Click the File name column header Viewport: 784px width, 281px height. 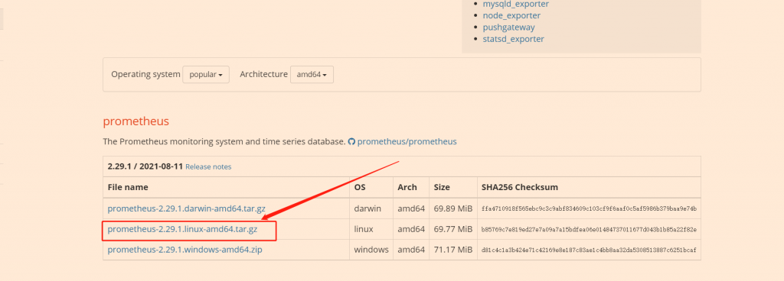pyautogui.click(x=128, y=187)
